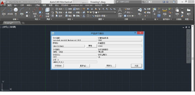Click the Save icon in quick access toolbar
This screenshot has height=95, width=195.
coord(15,2)
